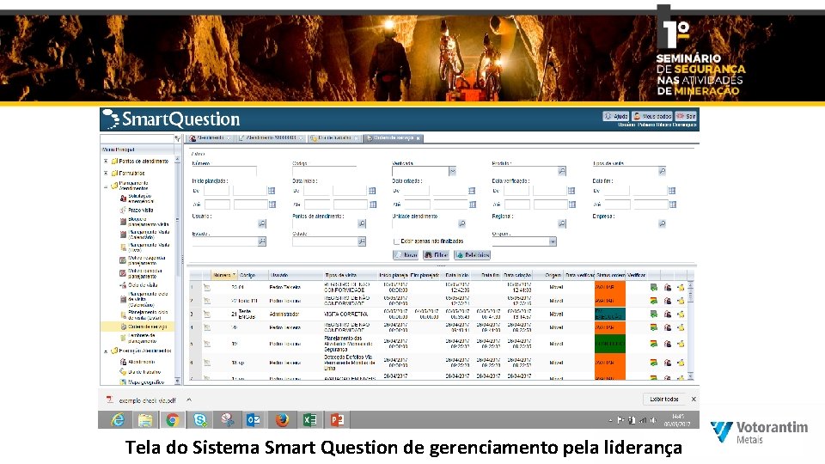
Task: Open the Verificada dropdown
Action: tap(452, 171)
